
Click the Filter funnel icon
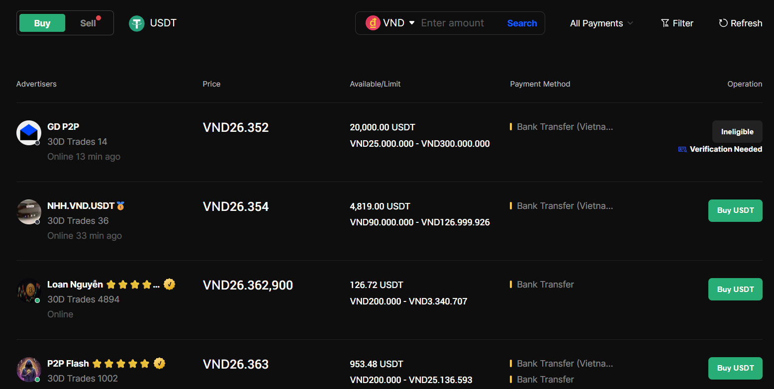coord(665,23)
